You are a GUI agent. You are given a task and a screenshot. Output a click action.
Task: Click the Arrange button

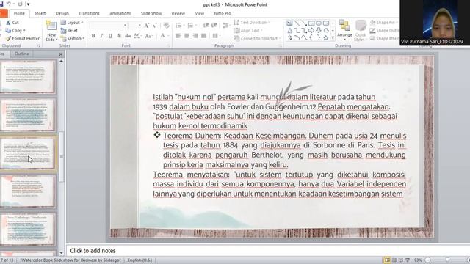pyautogui.click(x=344, y=30)
